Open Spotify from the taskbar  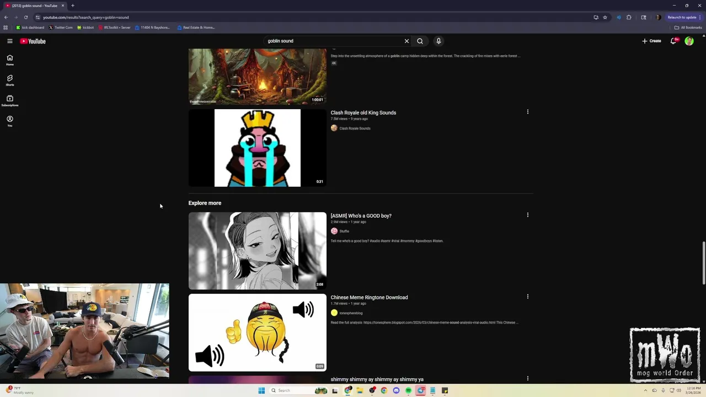tap(408, 390)
